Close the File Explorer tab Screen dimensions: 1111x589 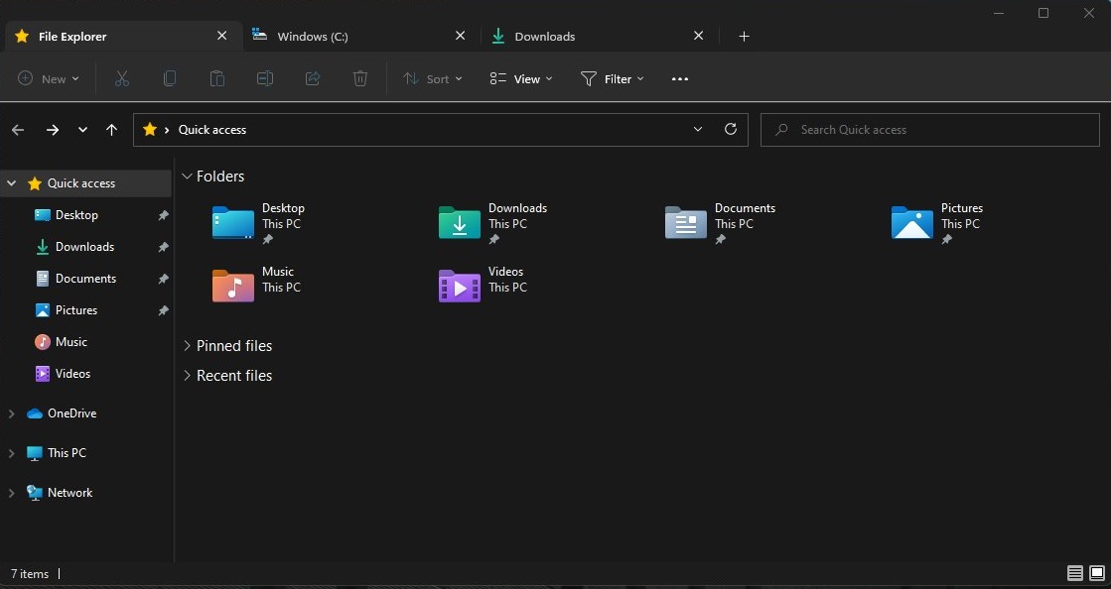coord(221,36)
